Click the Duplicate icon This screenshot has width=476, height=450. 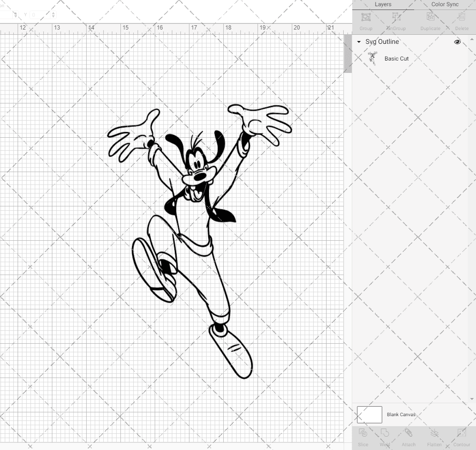pos(430,17)
